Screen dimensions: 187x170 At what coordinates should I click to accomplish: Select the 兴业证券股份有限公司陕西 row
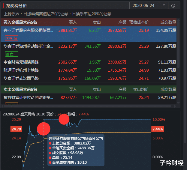click(x=89, y=34)
